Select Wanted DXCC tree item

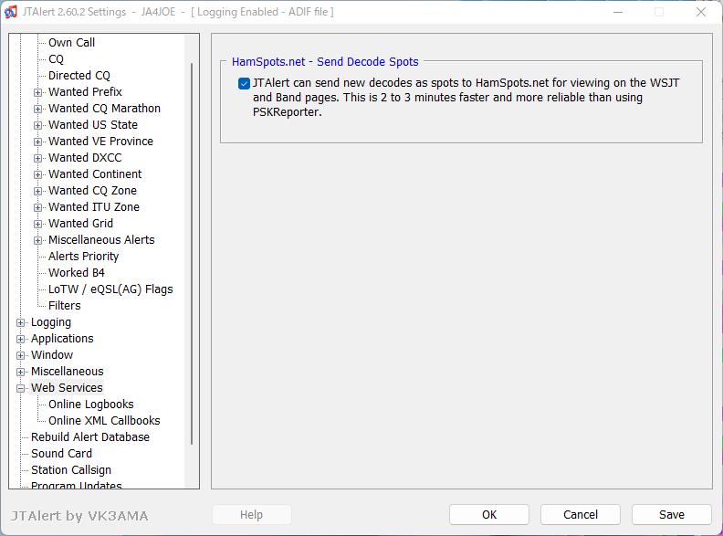[x=85, y=158]
